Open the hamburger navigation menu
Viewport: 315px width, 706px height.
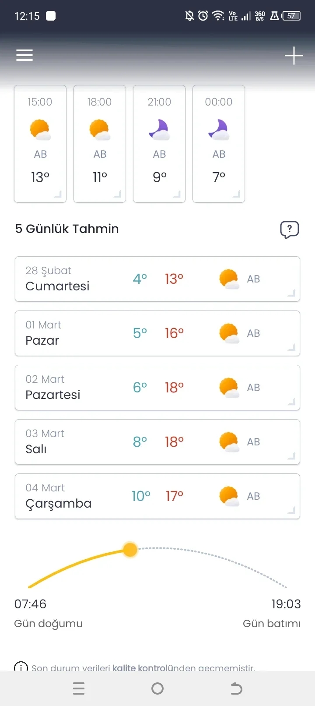pyautogui.click(x=24, y=55)
